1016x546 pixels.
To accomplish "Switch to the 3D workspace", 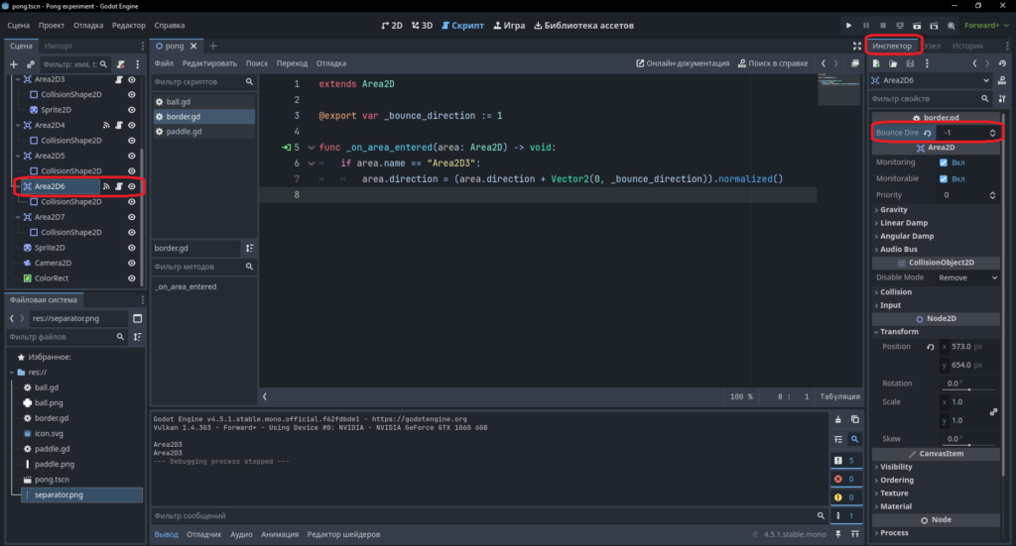I will pos(422,25).
